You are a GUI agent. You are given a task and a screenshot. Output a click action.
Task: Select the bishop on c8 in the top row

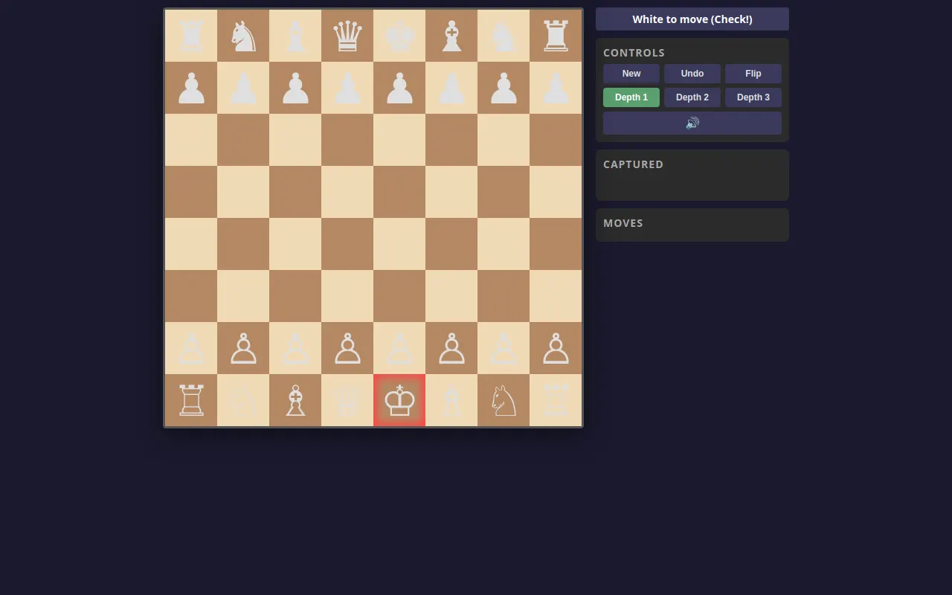click(295, 36)
